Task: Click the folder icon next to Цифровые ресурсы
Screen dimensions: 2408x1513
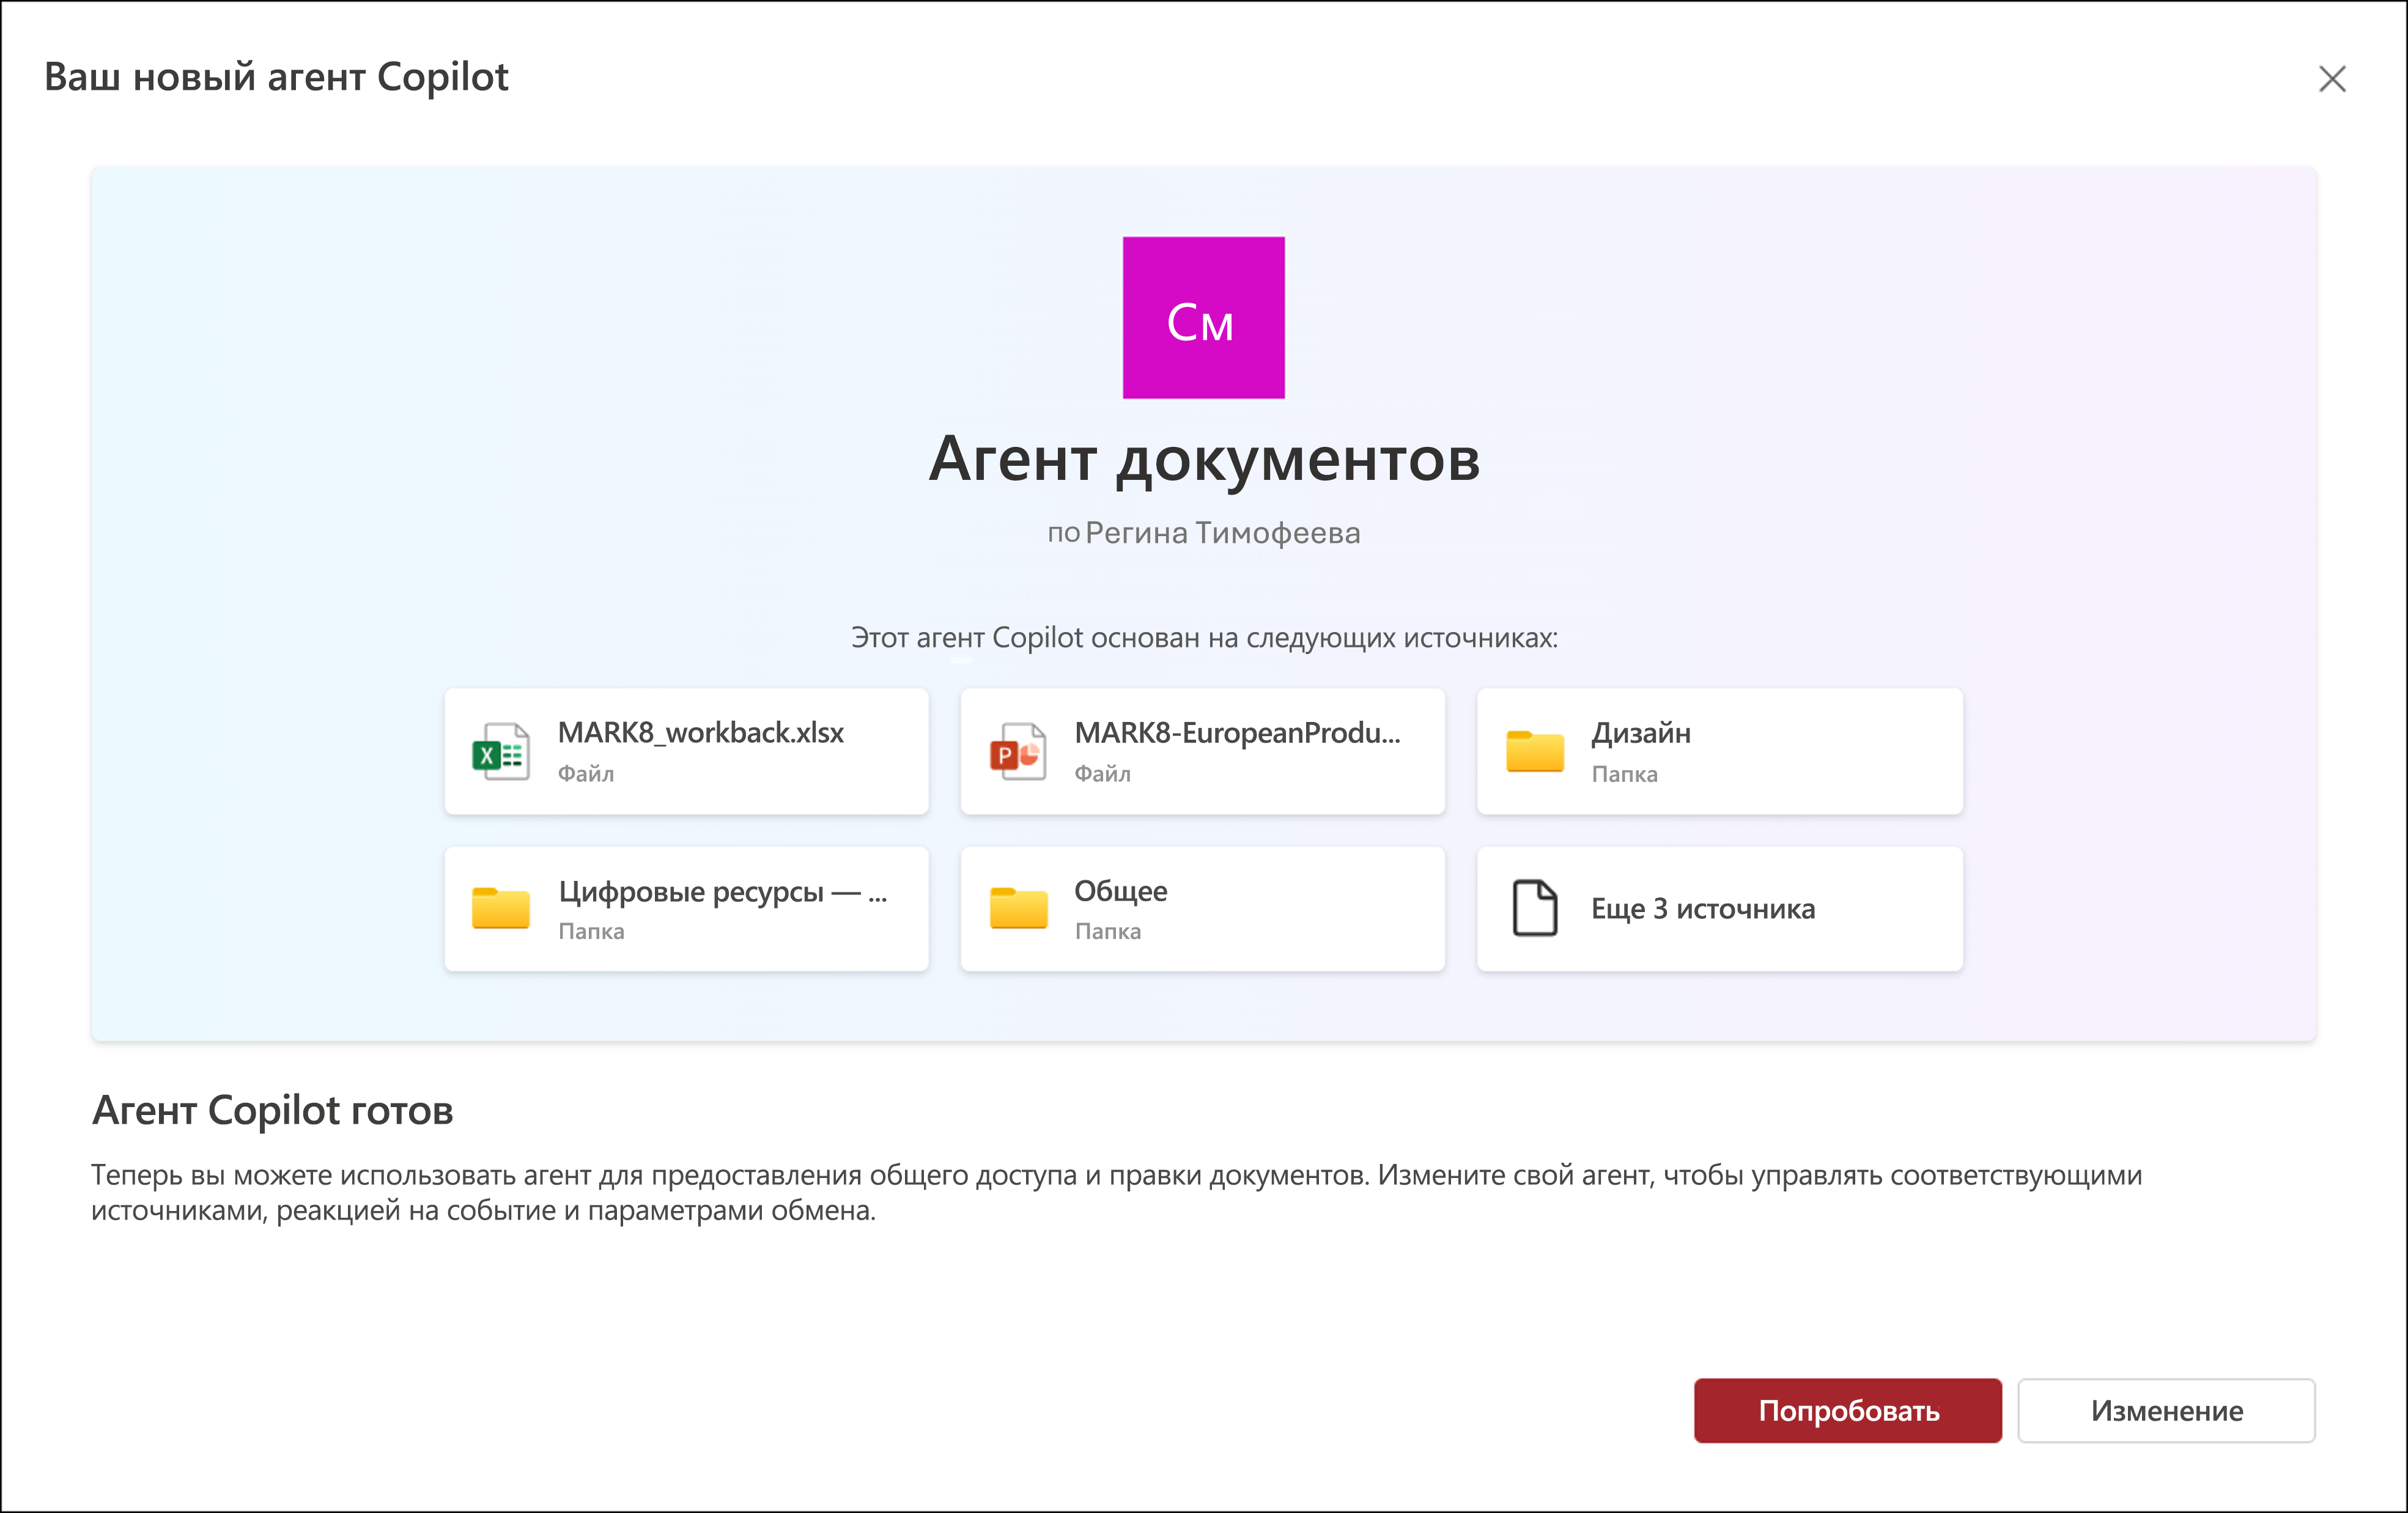Action: click(x=500, y=908)
